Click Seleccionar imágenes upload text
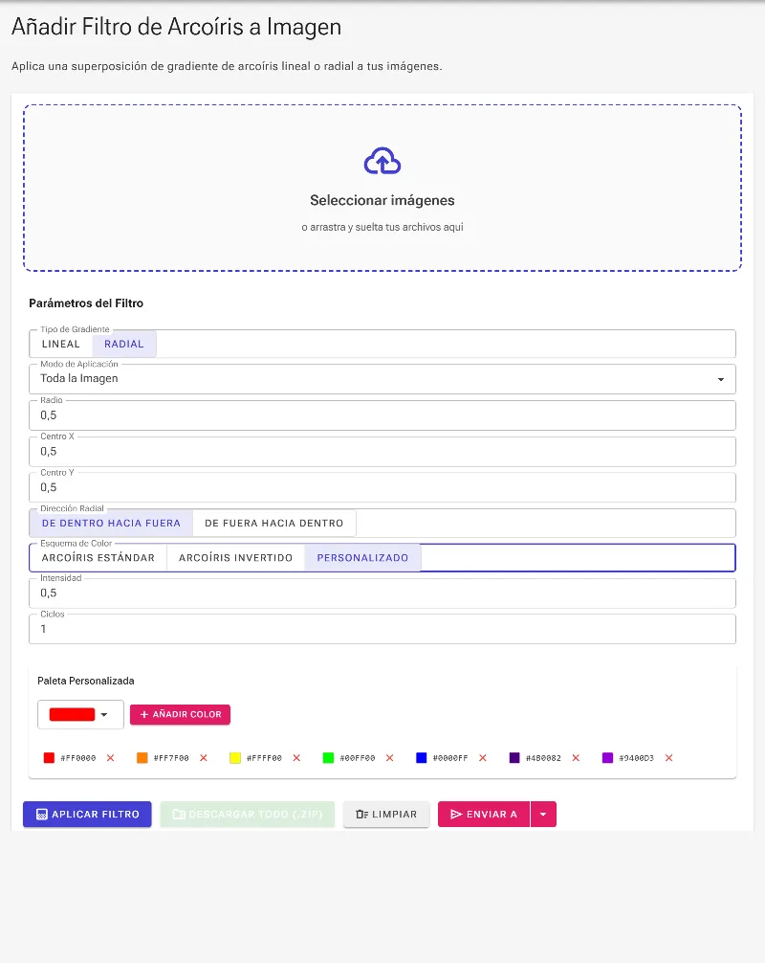765x963 pixels. [x=382, y=200]
